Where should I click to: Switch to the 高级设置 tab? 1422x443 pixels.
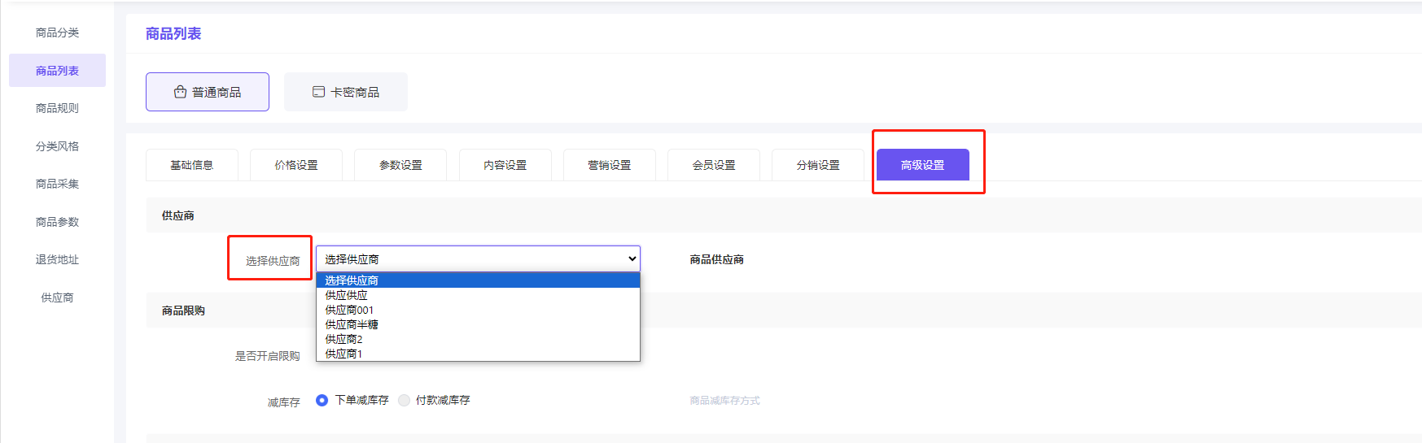tap(922, 165)
